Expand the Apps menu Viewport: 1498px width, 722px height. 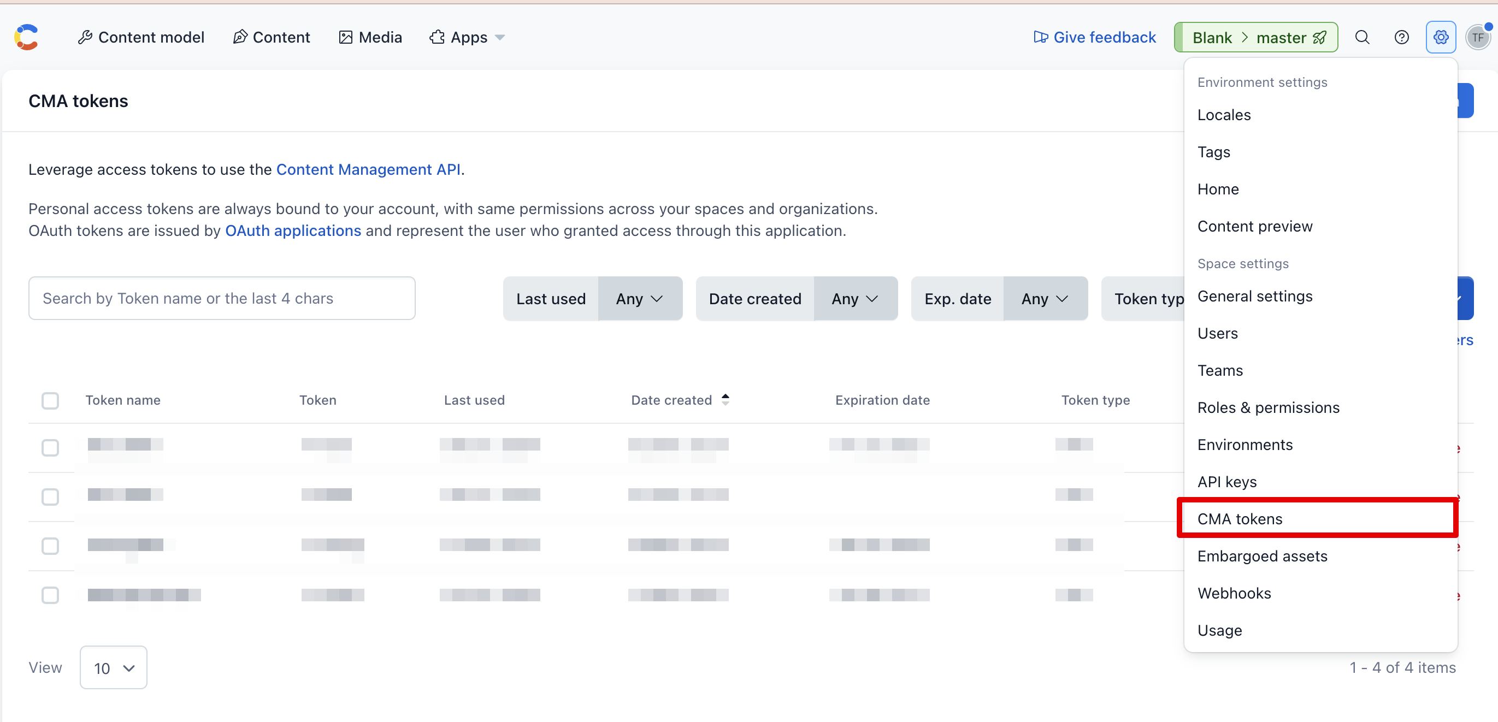click(x=468, y=37)
